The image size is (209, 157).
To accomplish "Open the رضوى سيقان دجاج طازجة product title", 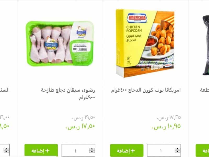I will tap(68, 94).
